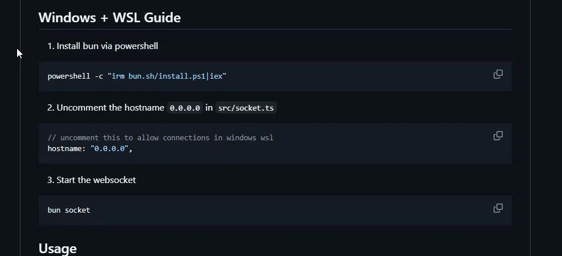Click the "0.0.0.0" string after hostname:
Screen dimensions: 562x256
pyautogui.click(x=109, y=148)
